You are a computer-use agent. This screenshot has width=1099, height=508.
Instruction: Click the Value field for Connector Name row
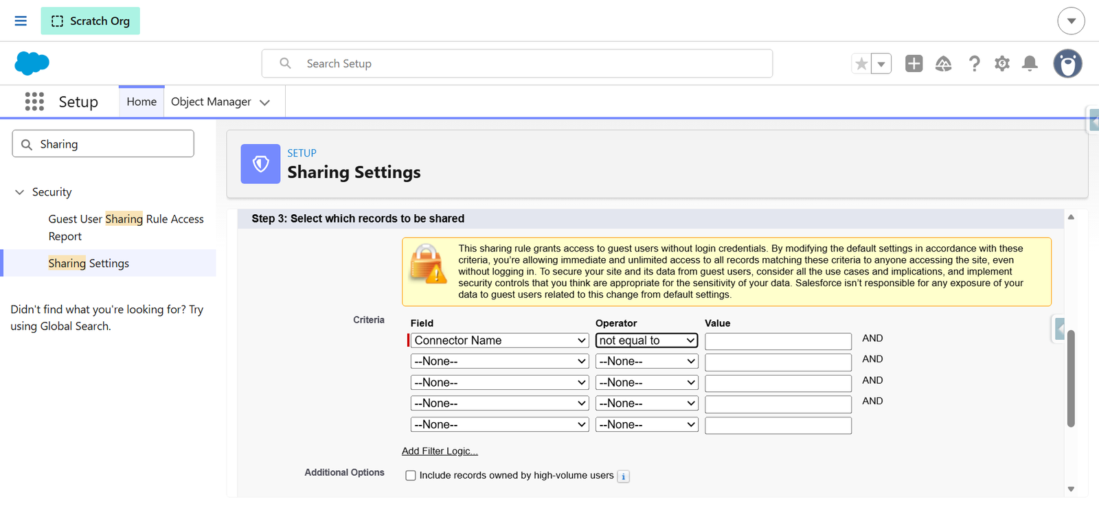click(x=778, y=341)
